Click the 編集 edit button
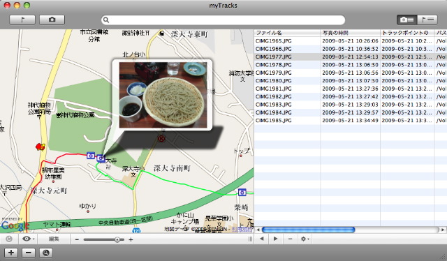Viewport: 447px width, 261px height. click(x=54, y=239)
